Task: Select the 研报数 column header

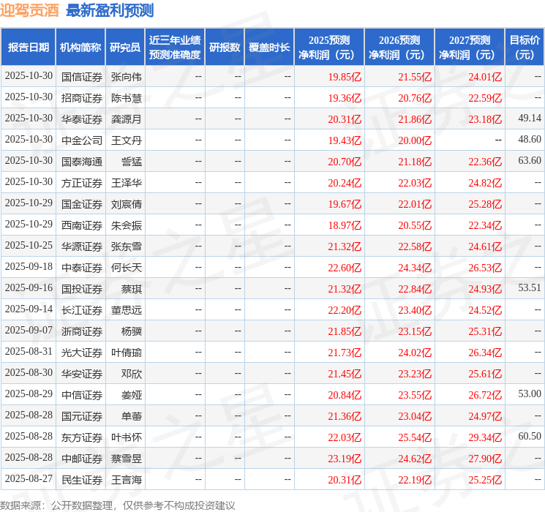Action: coord(225,48)
